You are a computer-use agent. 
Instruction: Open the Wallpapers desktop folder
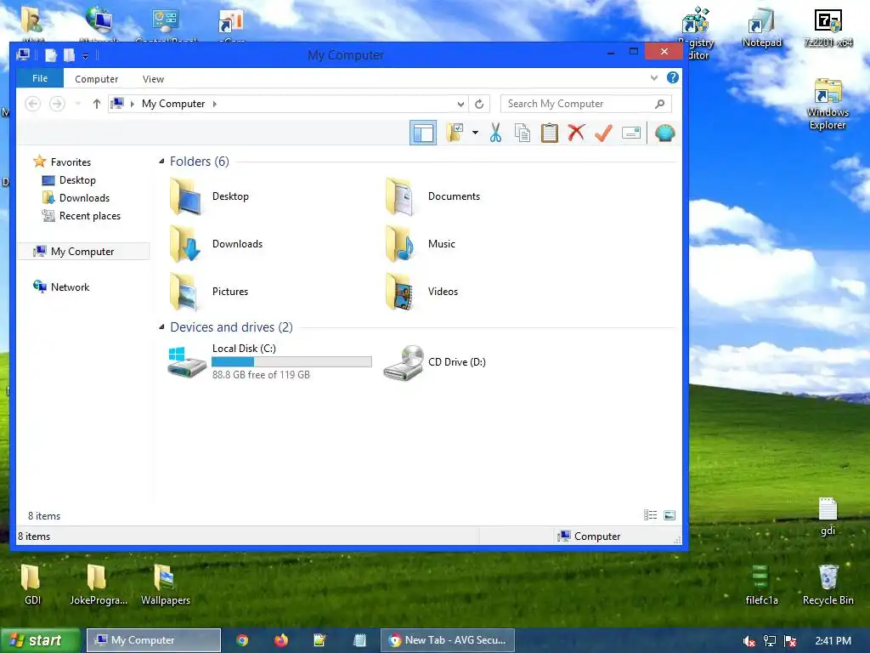pos(166,584)
